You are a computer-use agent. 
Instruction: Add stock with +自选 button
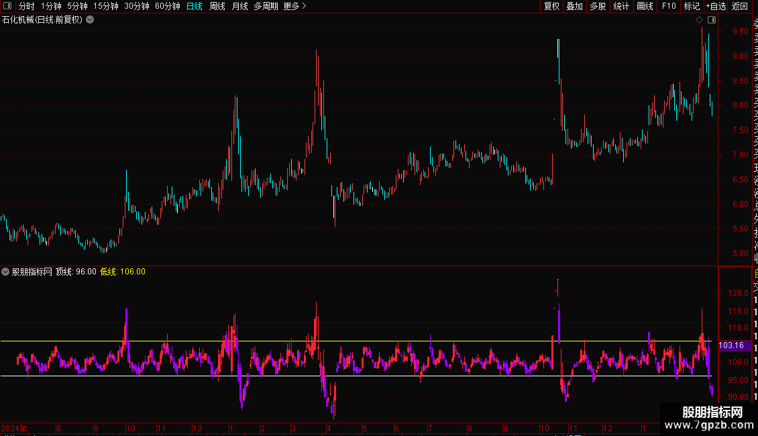[716, 6]
